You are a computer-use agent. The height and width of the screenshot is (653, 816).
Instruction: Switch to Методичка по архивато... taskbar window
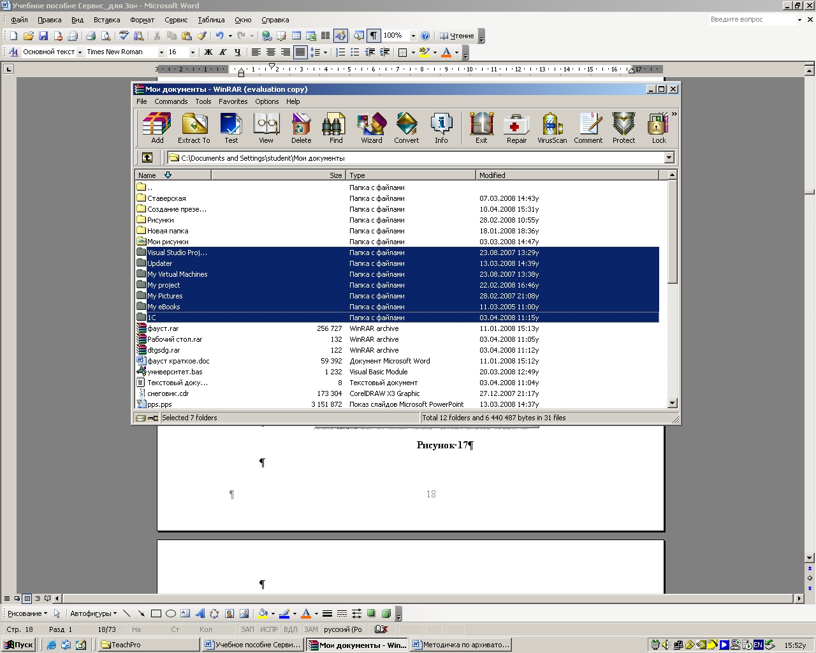(x=462, y=645)
